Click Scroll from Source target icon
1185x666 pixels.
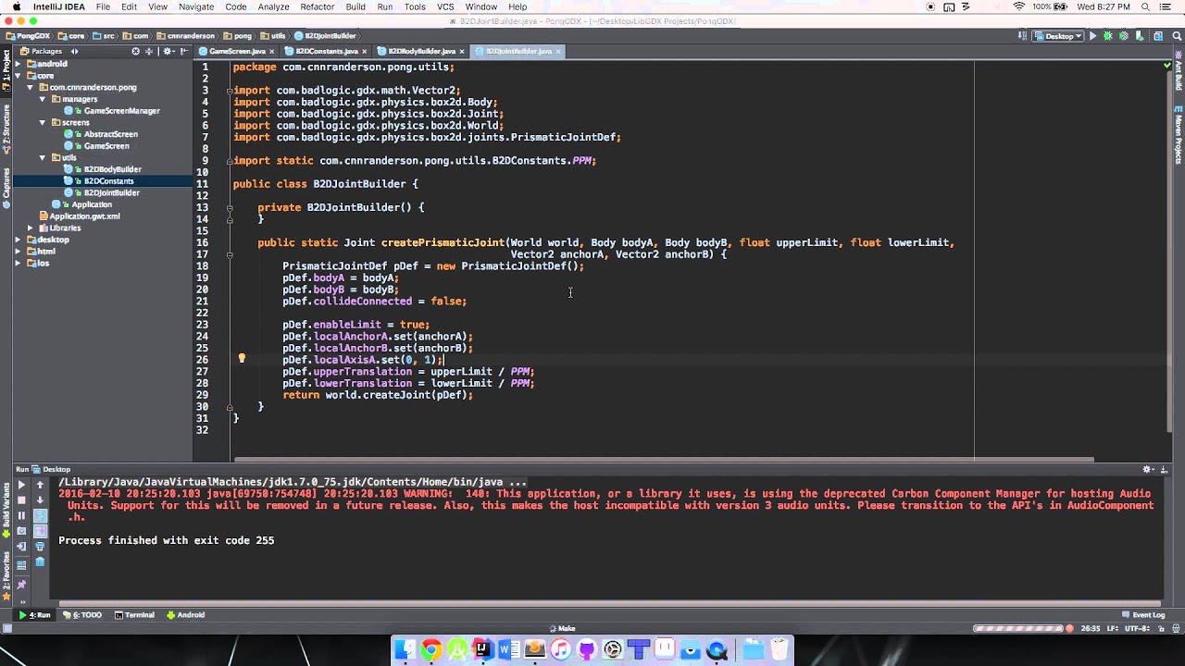coord(135,51)
